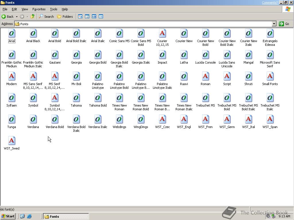Viewport: 294px width, 220px height.
Task: Open the Tools menu
Action: click(x=53, y=9)
